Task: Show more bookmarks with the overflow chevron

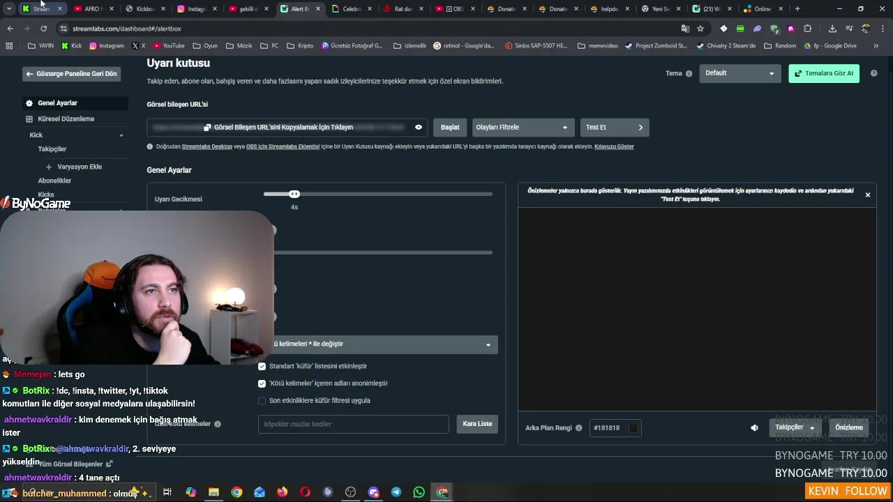Action: point(876,45)
